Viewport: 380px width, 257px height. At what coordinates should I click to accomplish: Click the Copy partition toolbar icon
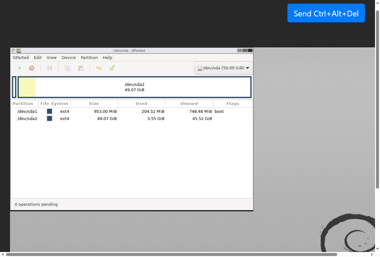67,68
